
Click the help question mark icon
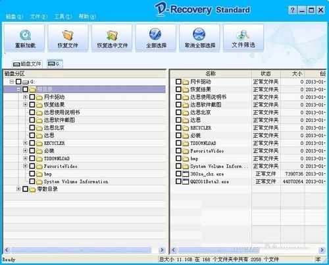click(292, 10)
